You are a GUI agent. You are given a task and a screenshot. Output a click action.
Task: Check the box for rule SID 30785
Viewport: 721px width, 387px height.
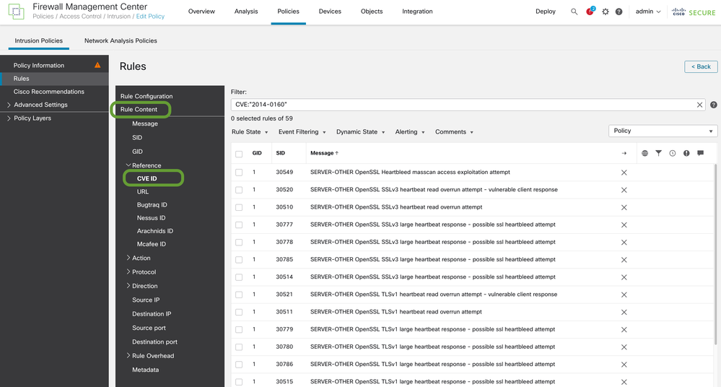(239, 260)
